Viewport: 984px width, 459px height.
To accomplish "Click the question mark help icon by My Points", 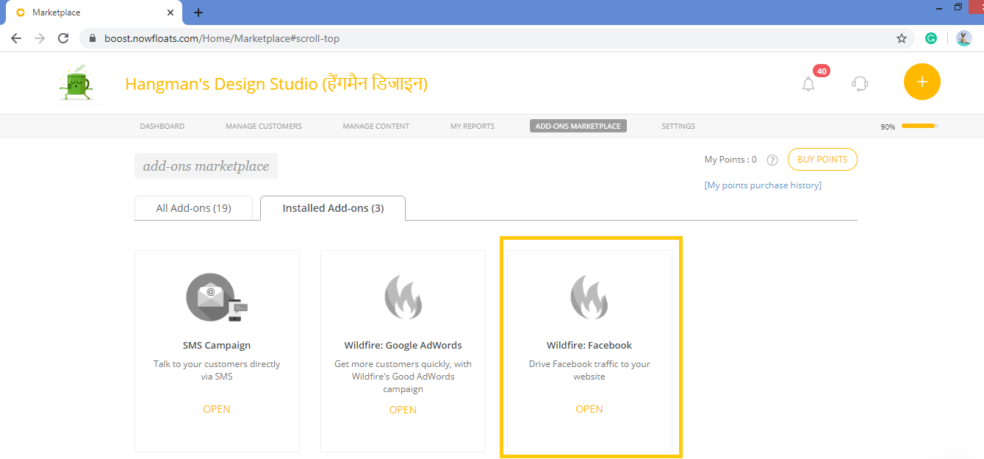I will [772, 160].
